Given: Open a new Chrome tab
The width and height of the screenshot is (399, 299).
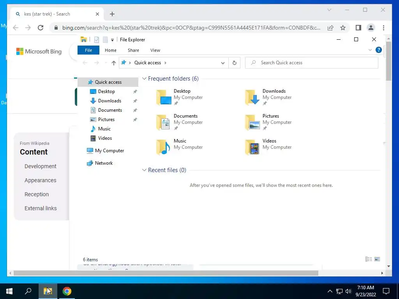Looking at the screenshot, I should (x=112, y=14).
